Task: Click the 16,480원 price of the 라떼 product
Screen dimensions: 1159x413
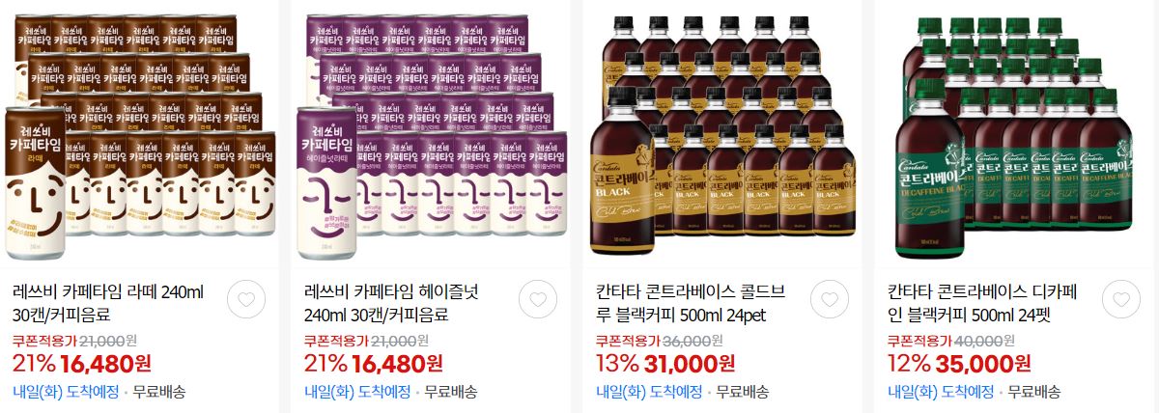Action: (105, 364)
